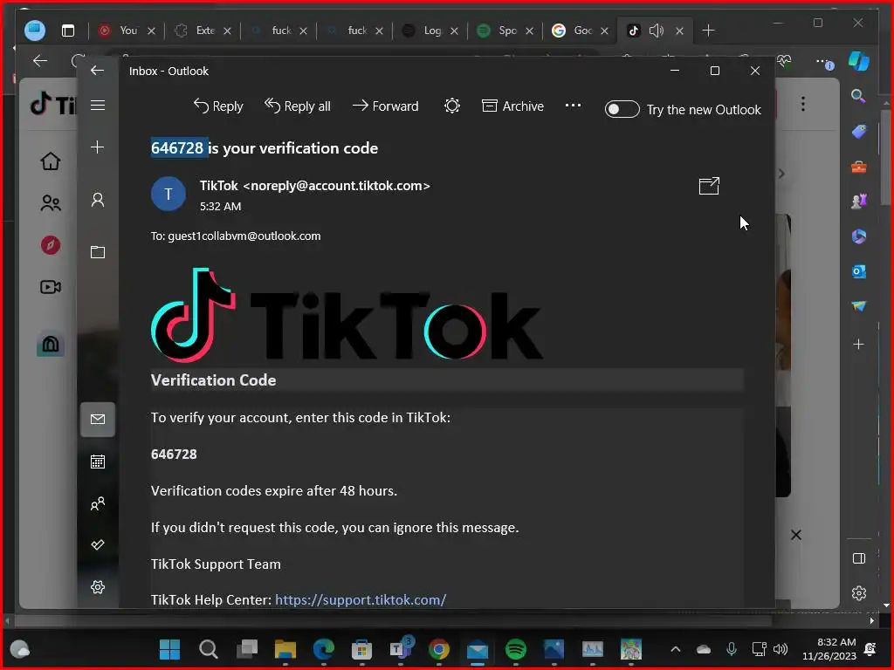Click the browser back arrow
Screen dimensions: 894x670
[x=40, y=61]
